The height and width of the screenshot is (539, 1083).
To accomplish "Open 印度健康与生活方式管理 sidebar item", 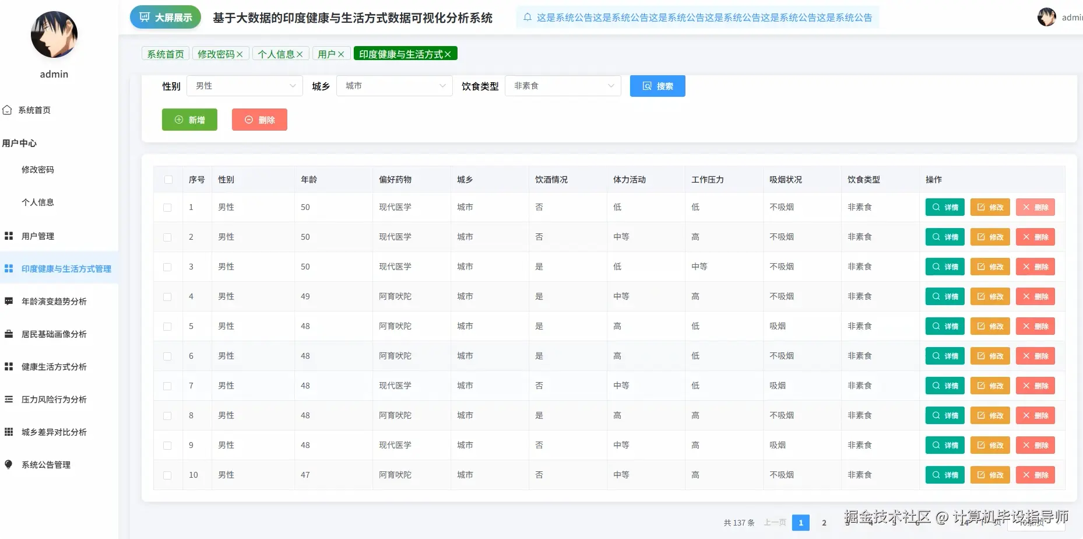I will click(59, 268).
